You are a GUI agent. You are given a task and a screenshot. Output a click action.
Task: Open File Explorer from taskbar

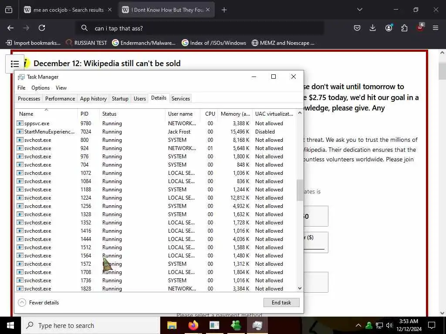click(x=172, y=325)
